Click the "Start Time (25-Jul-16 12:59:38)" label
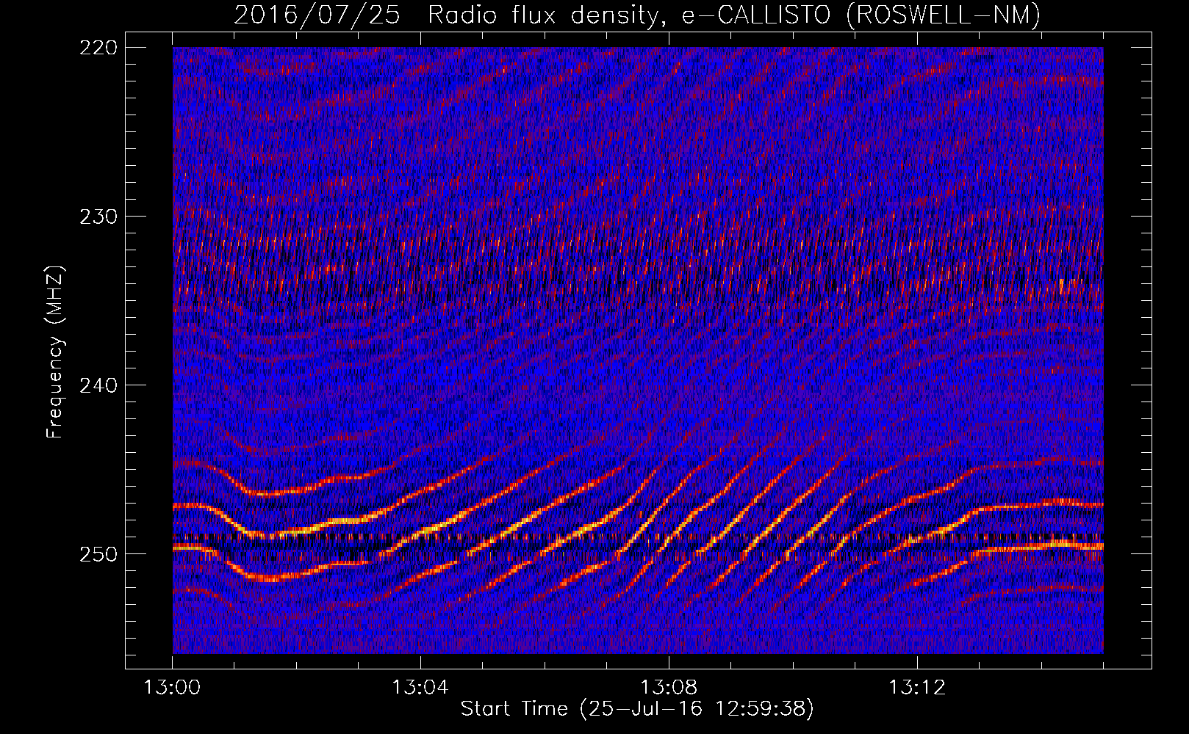The width and height of the screenshot is (1189, 734). (x=637, y=709)
